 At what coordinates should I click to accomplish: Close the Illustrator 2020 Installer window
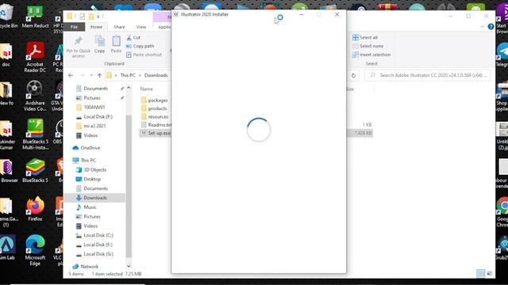pyautogui.click(x=337, y=14)
